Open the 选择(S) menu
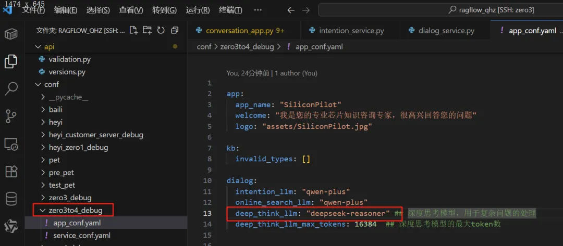Image resolution: width=563 pixels, height=246 pixels. (98, 10)
